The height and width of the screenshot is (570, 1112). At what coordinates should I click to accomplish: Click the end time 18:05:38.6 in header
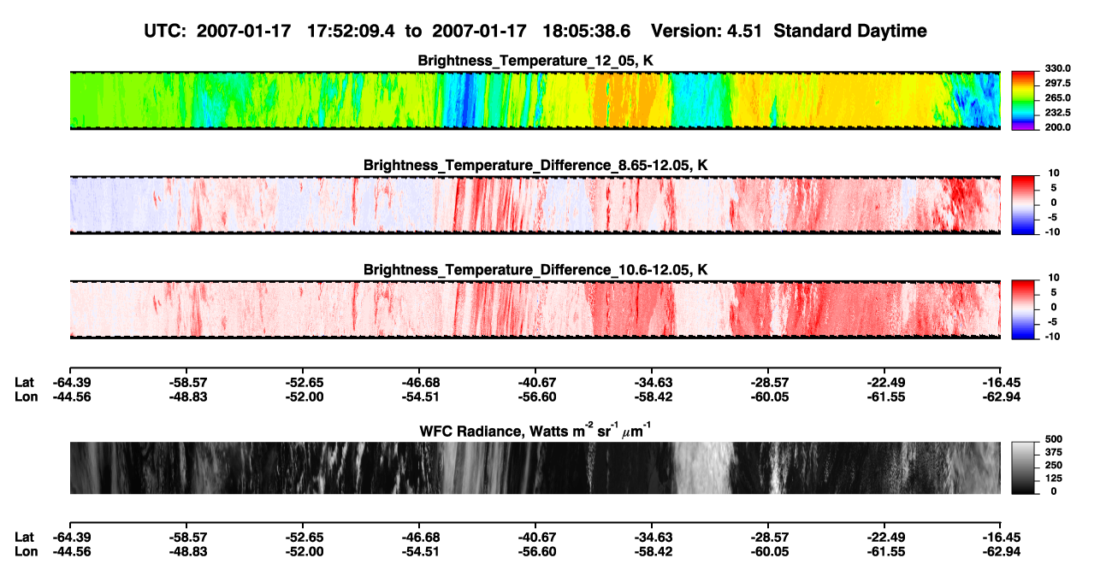(x=587, y=31)
